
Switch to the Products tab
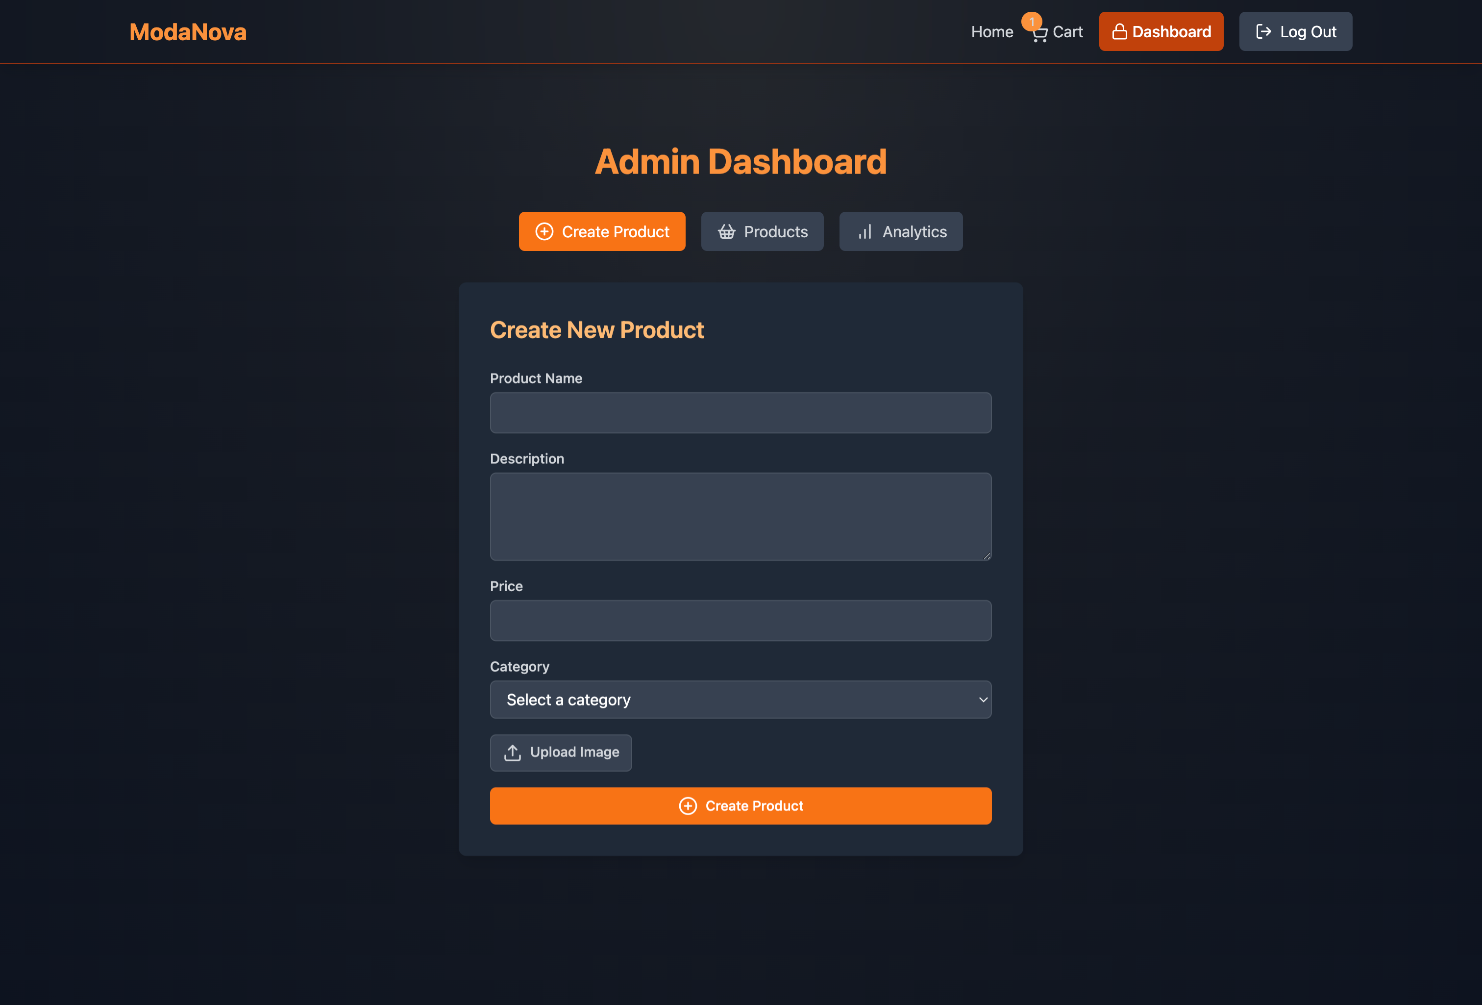tap(762, 231)
